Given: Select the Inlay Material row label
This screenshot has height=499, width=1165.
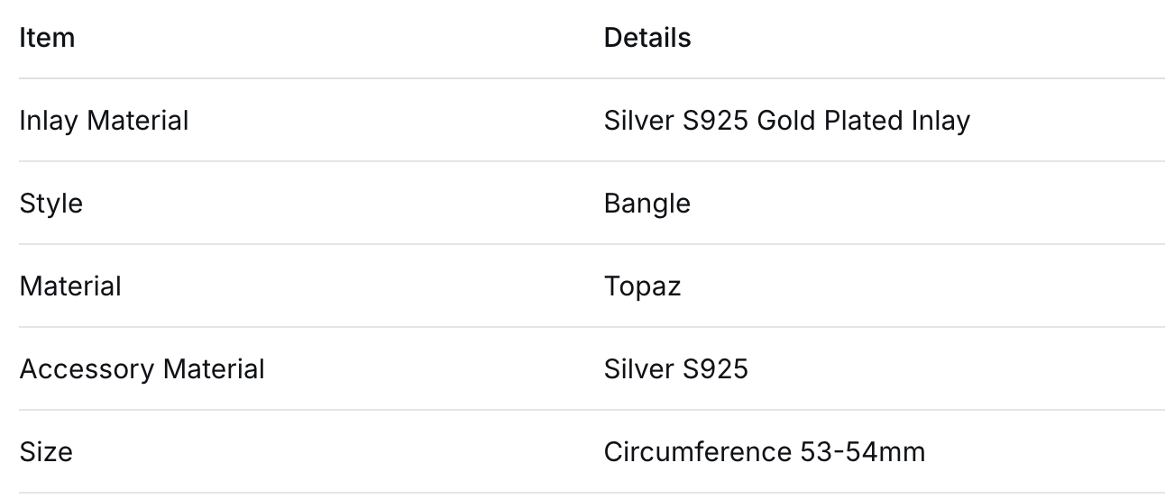Looking at the screenshot, I should pyautogui.click(x=104, y=121).
